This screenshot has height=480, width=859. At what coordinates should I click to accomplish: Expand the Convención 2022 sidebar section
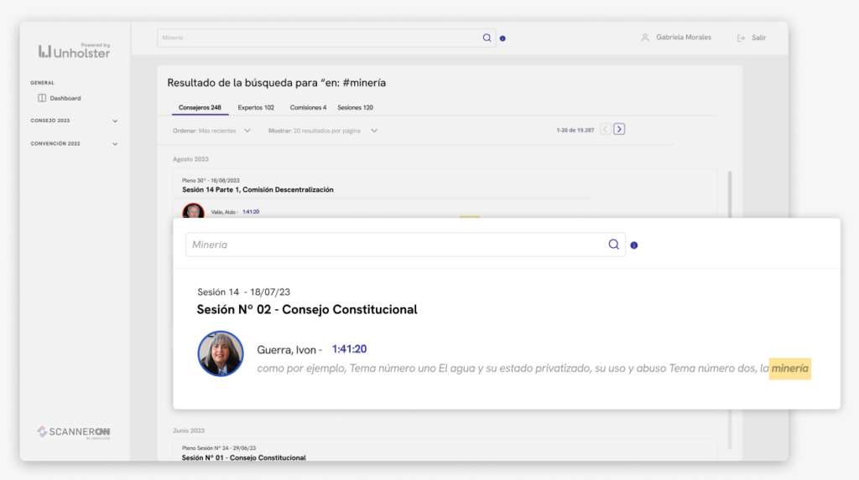(115, 144)
